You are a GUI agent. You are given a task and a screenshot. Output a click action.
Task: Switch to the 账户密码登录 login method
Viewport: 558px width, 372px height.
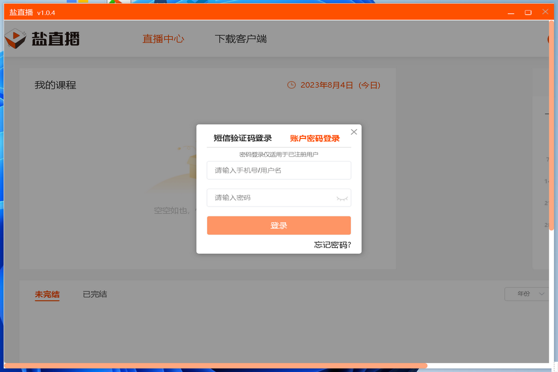[315, 138]
